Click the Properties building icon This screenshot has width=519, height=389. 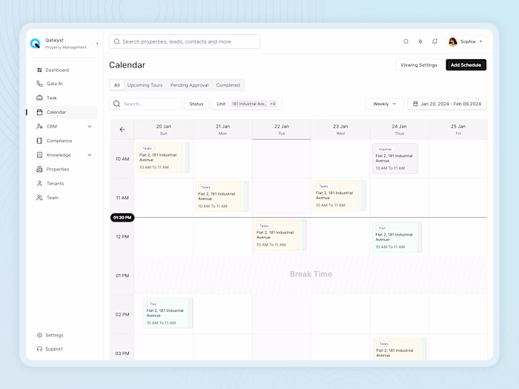pos(39,169)
